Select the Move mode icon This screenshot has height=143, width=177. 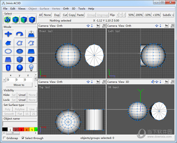[8, 34]
